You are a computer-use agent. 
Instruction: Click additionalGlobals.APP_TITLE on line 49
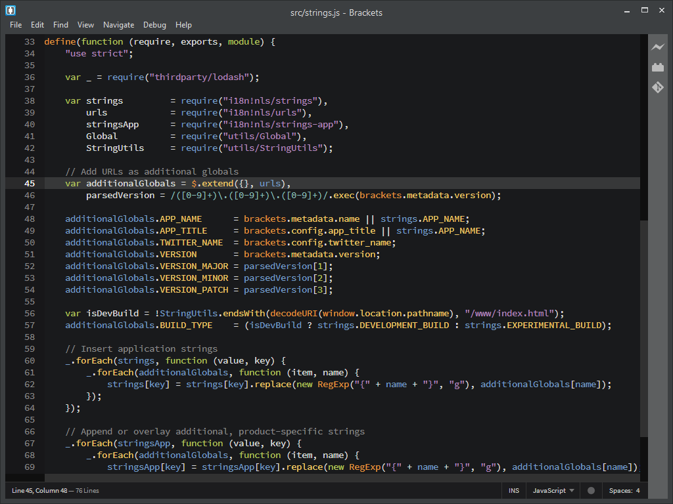coord(136,230)
